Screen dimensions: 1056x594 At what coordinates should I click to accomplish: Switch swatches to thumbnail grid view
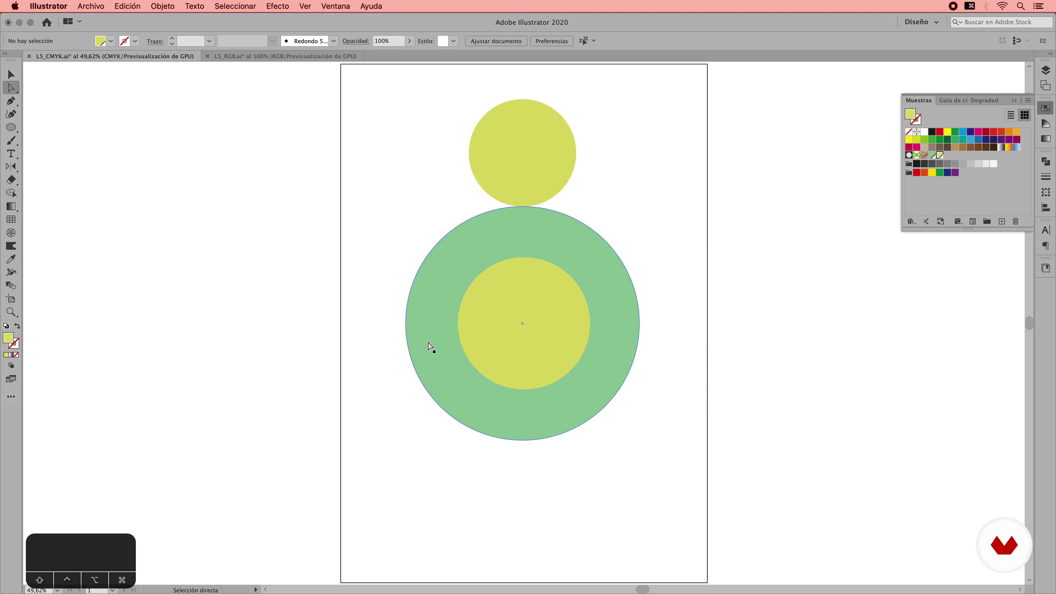click(x=1024, y=115)
